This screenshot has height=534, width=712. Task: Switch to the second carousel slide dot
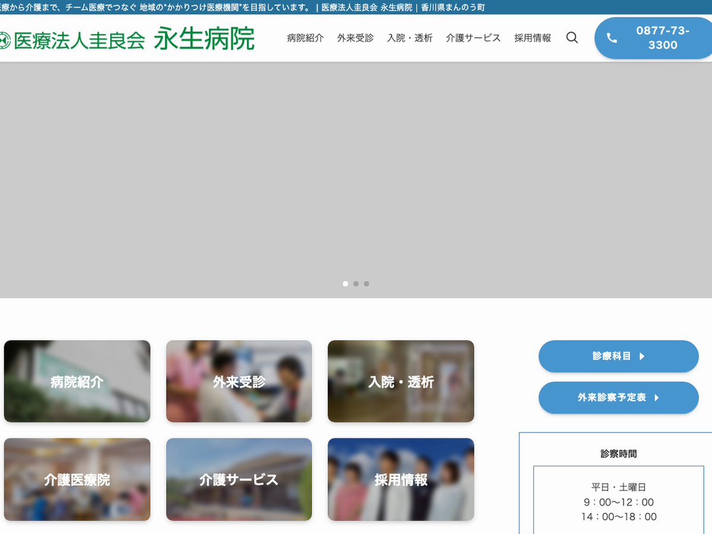pyautogui.click(x=356, y=284)
